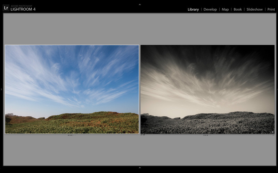
Task: Open the Develop module
Action: coord(210,9)
